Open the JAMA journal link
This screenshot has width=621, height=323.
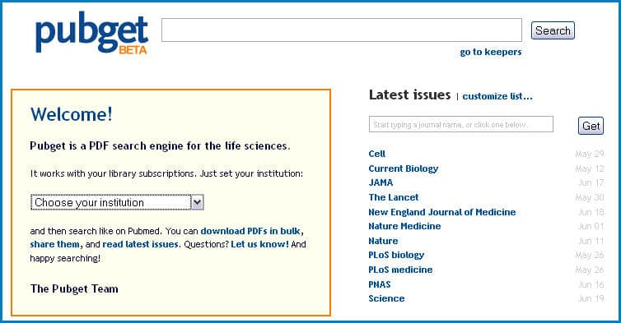(x=381, y=182)
